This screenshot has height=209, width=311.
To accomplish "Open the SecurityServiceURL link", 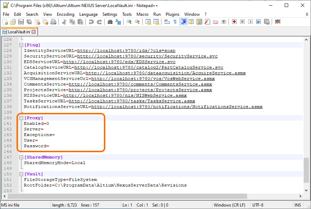I will pyautogui.click(x=147, y=56).
